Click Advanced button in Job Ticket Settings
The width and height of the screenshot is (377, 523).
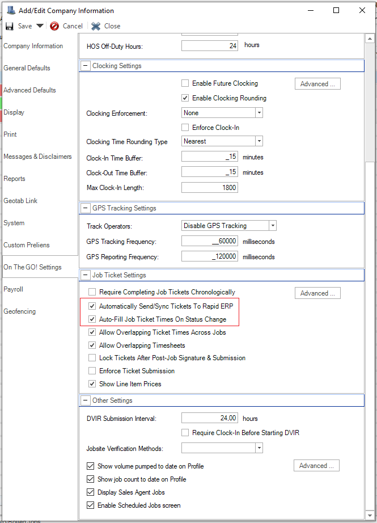coord(317,293)
